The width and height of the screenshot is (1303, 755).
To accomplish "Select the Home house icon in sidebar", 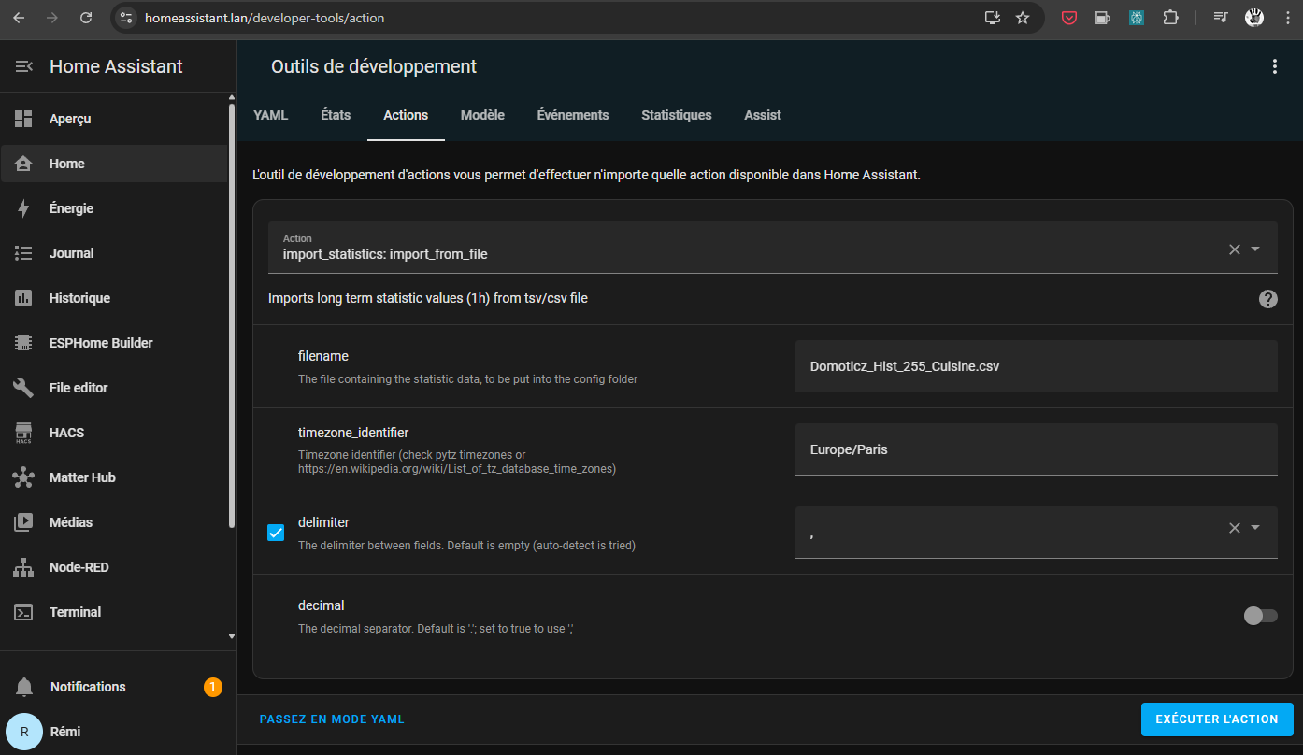I will [x=24, y=164].
